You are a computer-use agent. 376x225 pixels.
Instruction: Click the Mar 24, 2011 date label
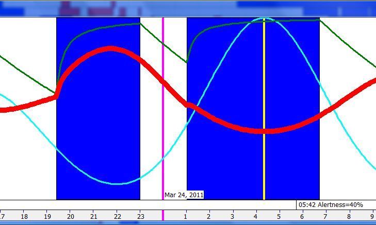pos(184,195)
